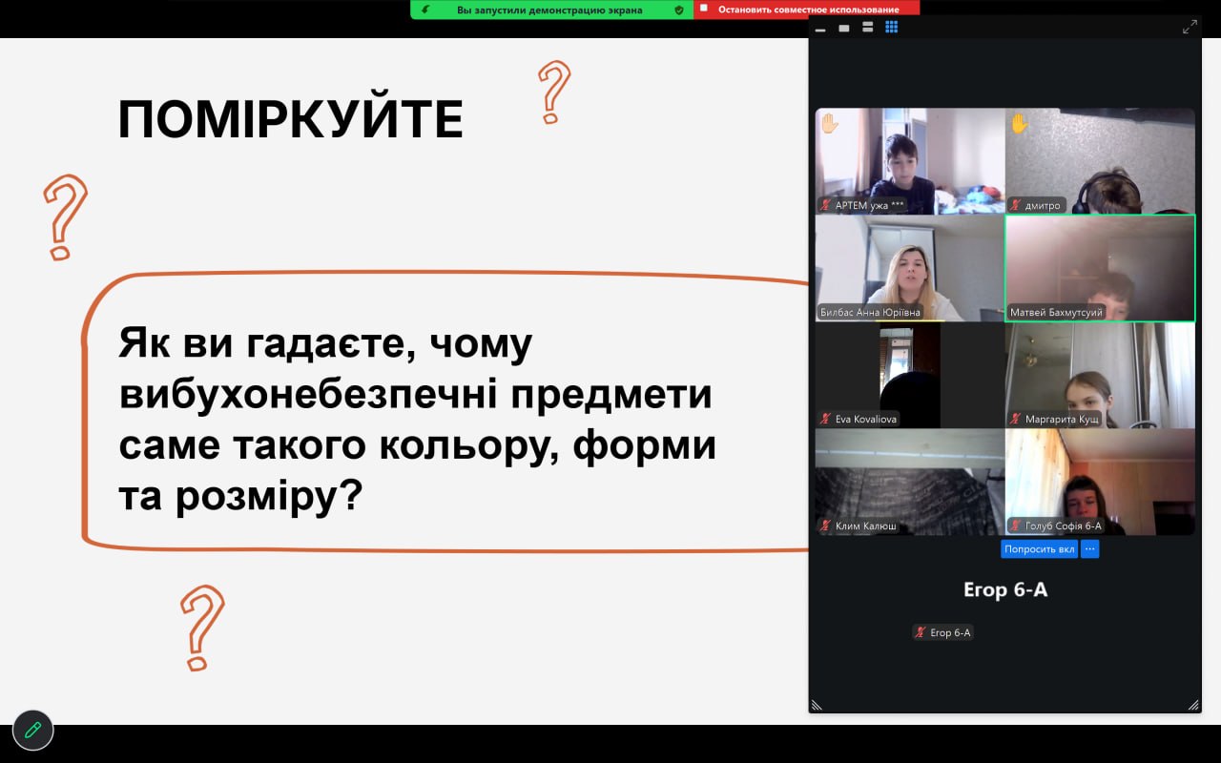Open the three-dots menu for Голуб Софія
Screen dimensions: 1221x763
coord(1089,549)
